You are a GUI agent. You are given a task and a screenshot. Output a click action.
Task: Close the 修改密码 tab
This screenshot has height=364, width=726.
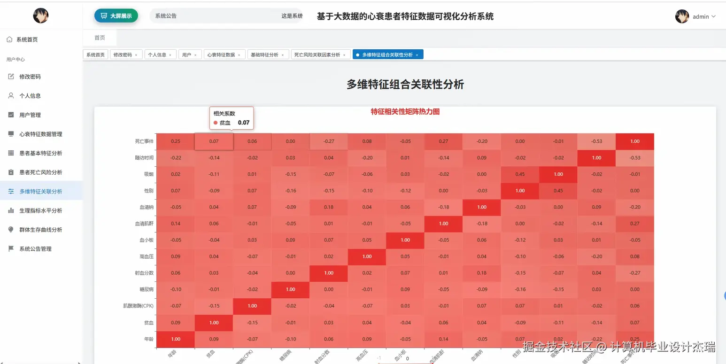(x=136, y=55)
